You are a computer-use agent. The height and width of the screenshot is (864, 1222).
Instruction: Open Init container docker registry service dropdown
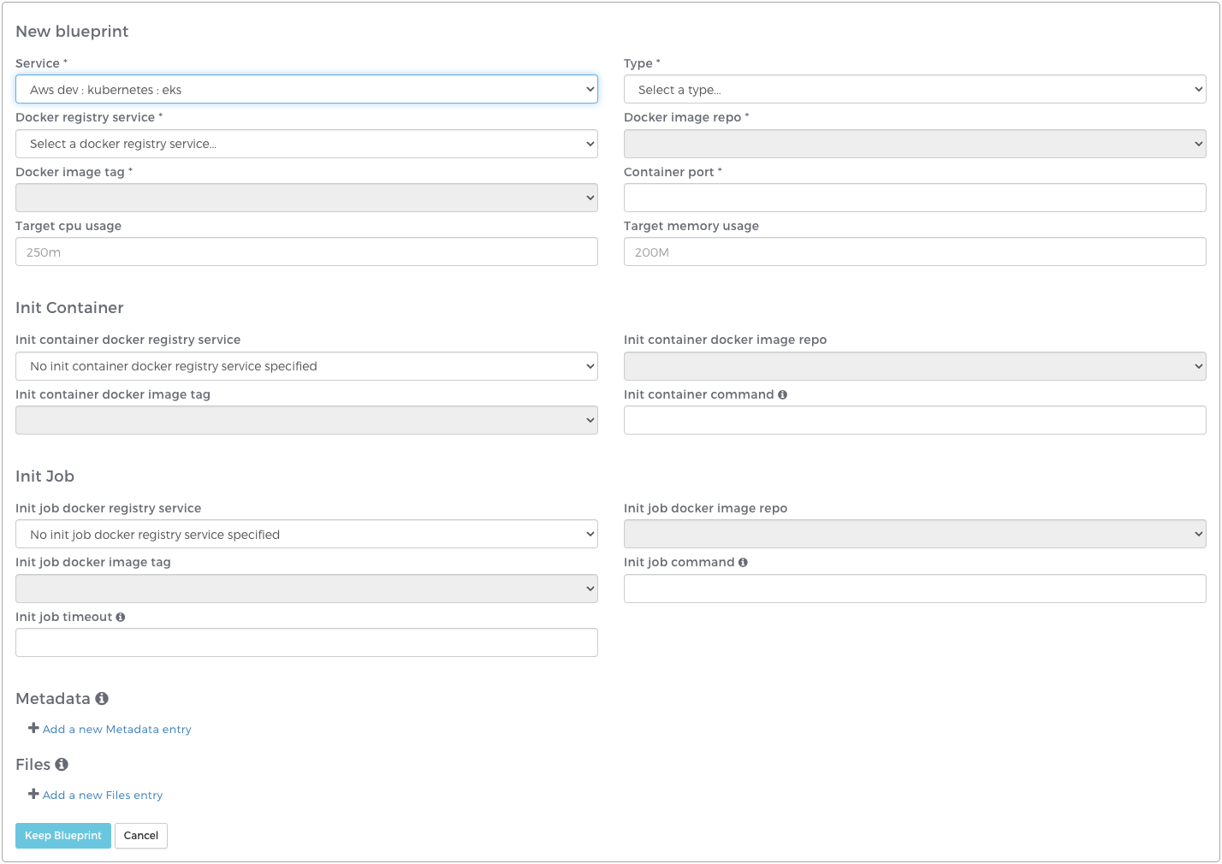pyautogui.click(x=306, y=366)
